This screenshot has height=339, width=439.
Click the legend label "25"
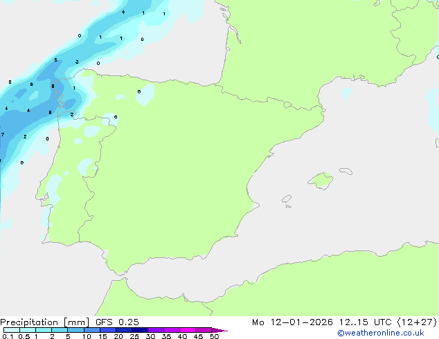coord(134,336)
